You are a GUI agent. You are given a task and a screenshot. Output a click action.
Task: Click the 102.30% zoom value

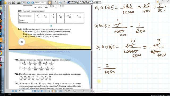[67, 91]
